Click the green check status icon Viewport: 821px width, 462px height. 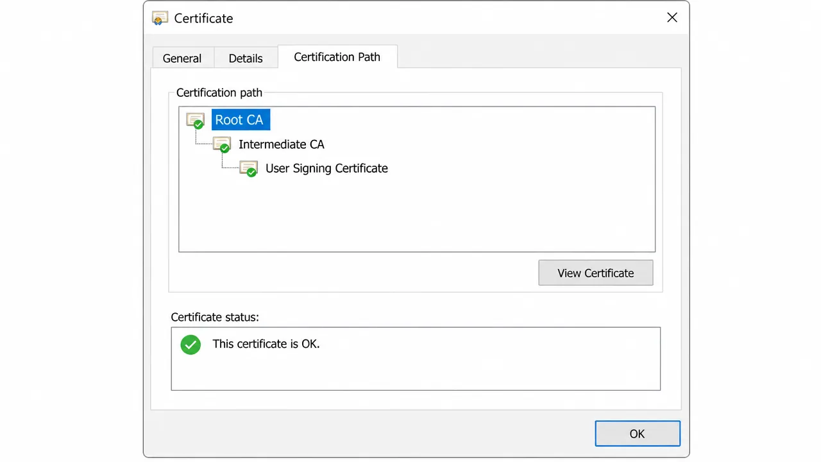coord(190,345)
